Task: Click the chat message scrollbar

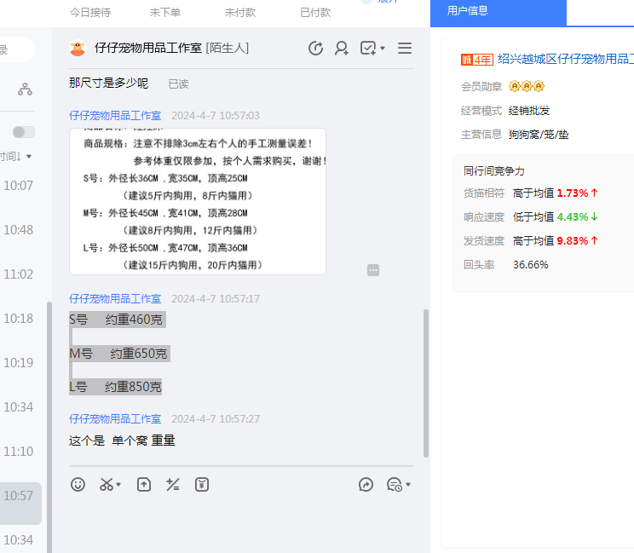Action: [426, 383]
